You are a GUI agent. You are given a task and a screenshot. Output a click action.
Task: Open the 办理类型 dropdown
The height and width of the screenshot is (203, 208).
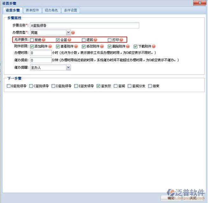pyautogui.click(x=68, y=32)
